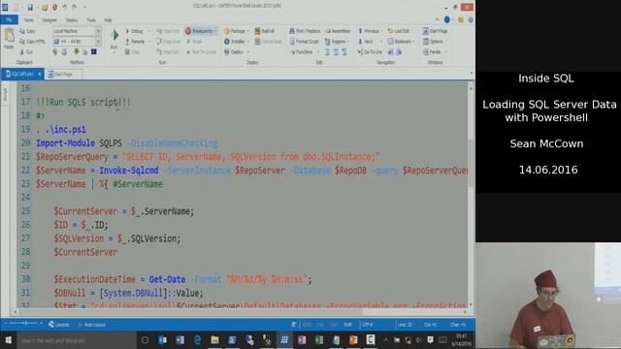621x349 pixels.
Task: Switch to the Designer ribbon tab
Action: 49,19
